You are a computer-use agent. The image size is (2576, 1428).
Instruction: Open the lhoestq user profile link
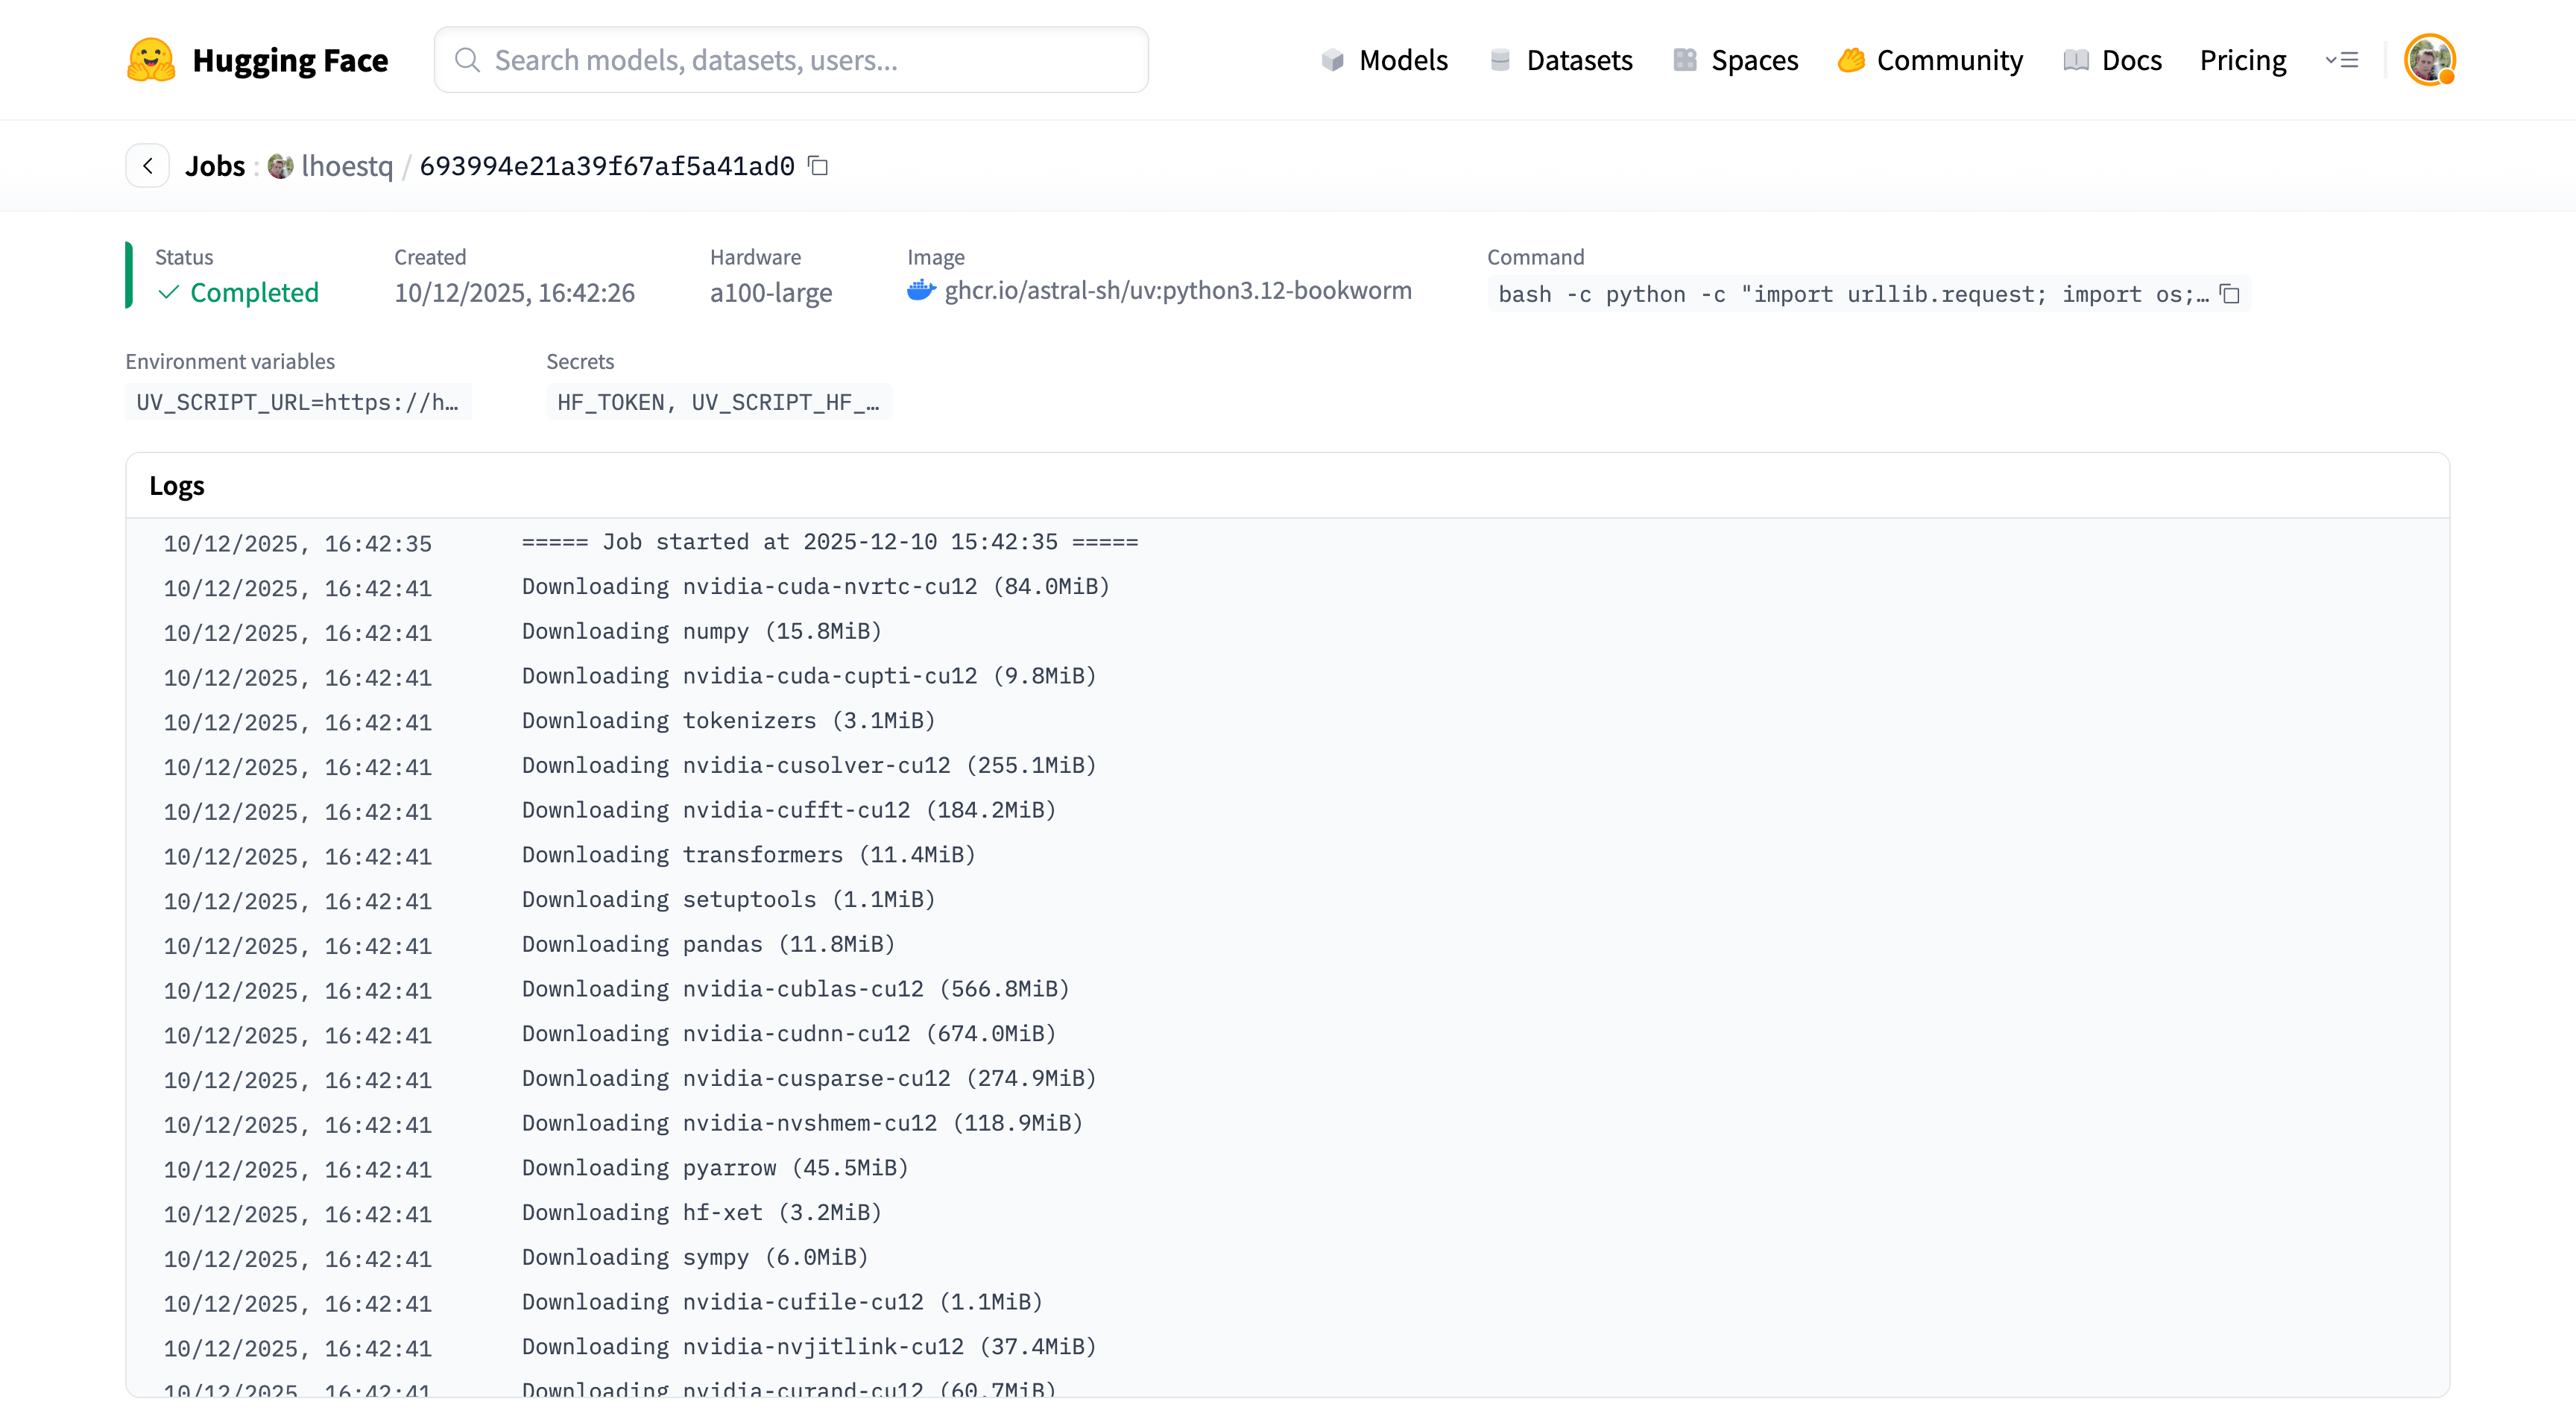[347, 166]
